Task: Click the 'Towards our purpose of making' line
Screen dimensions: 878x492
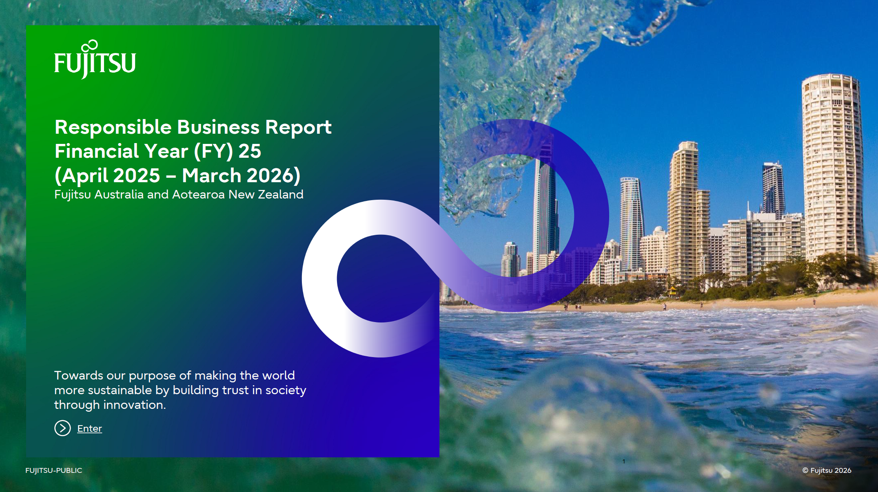Action: (175, 375)
